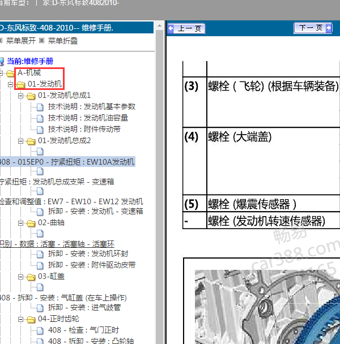This screenshot has height=344, width=340.
Task: Select the 01-发动机总成1 folder label
Action: point(64,95)
